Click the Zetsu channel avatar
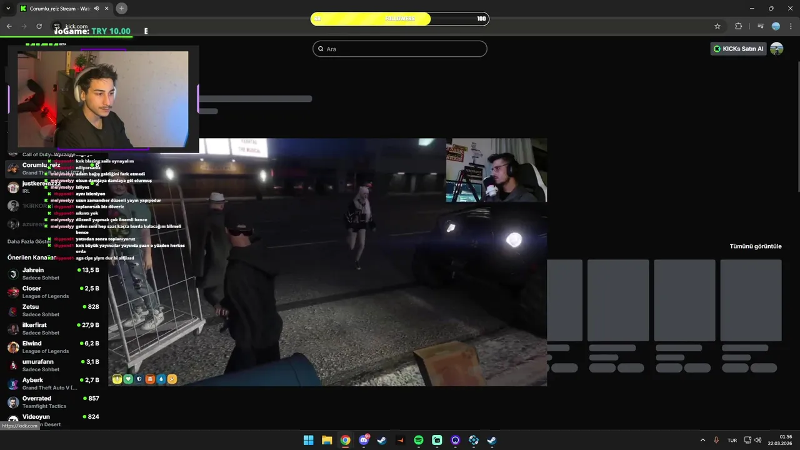Image resolution: width=800 pixels, height=450 pixels. tap(13, 311)
